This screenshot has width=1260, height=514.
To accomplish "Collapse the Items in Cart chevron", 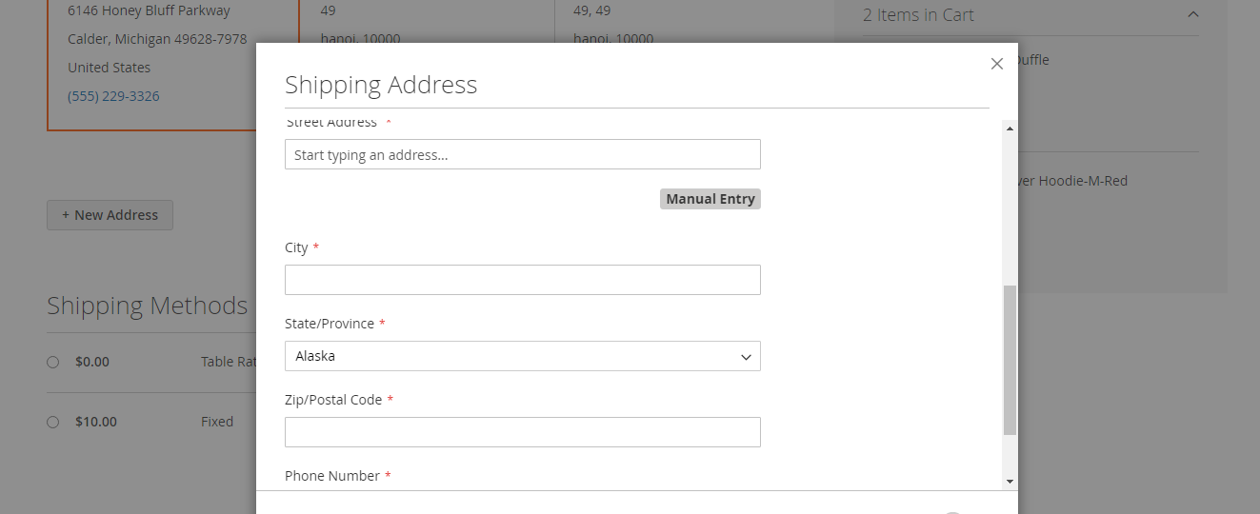I will point(1192,14).
